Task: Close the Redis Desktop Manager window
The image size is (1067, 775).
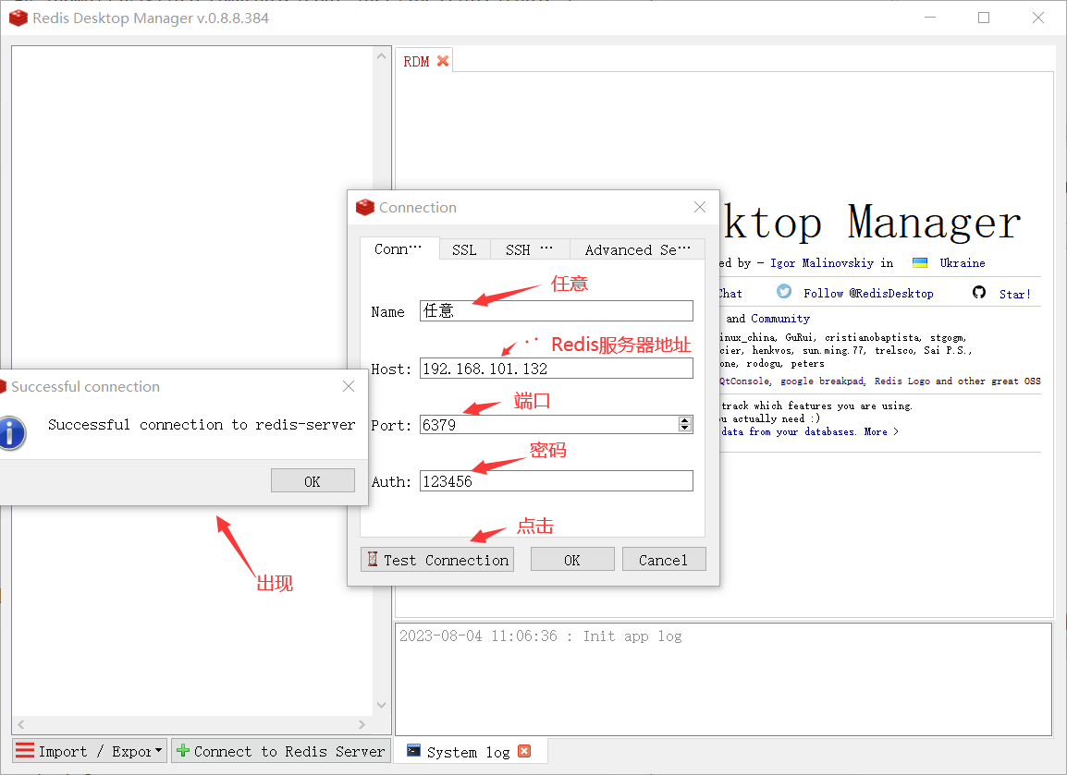Action: (x=1037, y=18)
